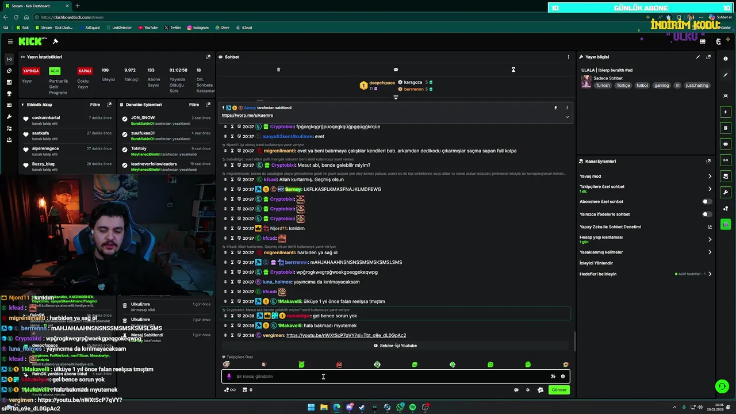
Task: Edit stream info with the pencil icon
Action: (698, 57)
